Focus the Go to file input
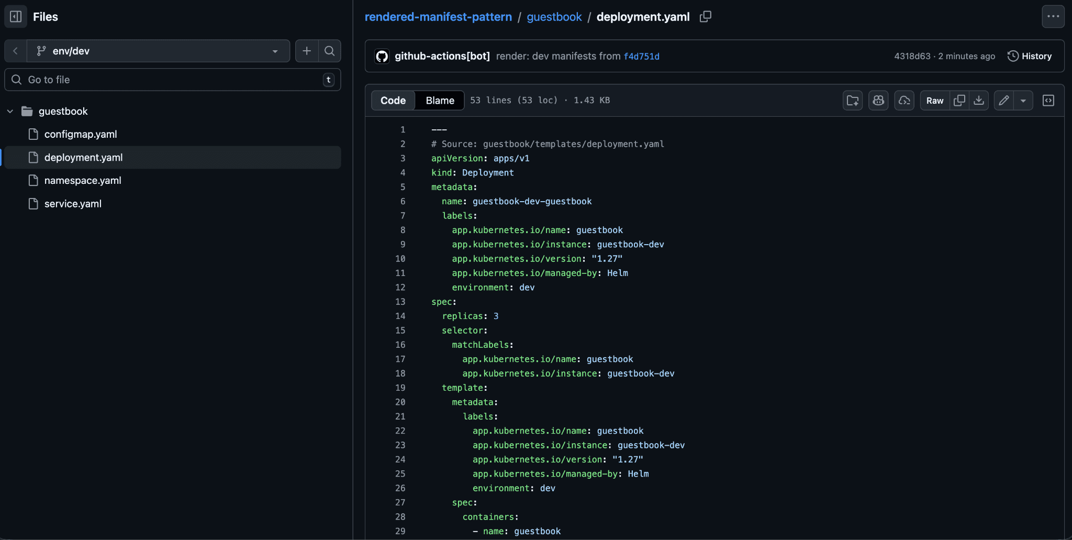Image resolution: width=1072 pixels, height=540 pixels. (173, 80)
